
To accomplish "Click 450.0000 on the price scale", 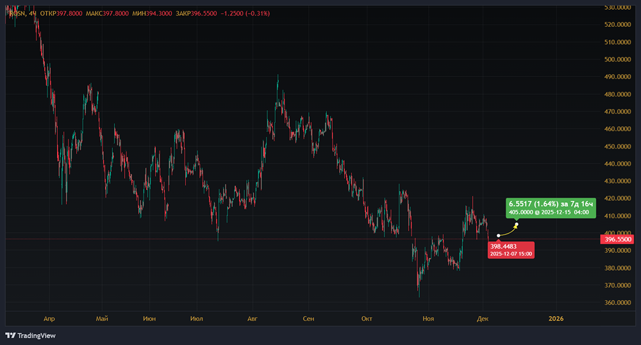I will [x=617, y=146].
